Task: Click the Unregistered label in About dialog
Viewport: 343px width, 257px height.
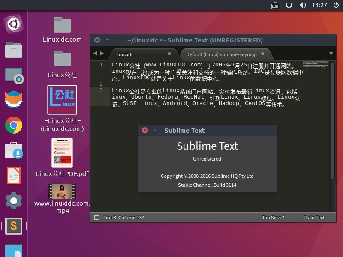Action: click(x=207, y=159)
